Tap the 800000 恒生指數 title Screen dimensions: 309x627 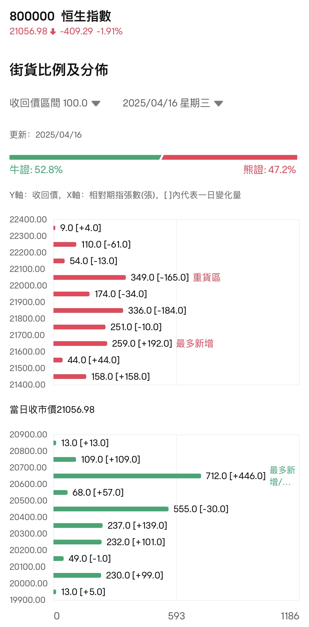(60, 16)
